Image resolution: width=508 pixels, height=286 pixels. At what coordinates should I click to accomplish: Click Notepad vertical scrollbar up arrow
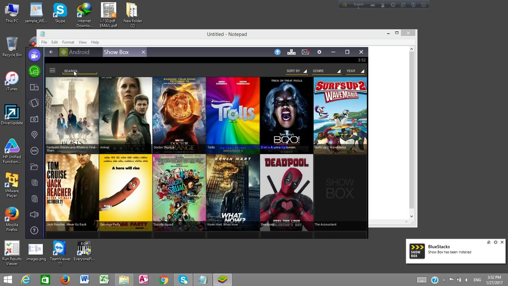coord(412,49)
